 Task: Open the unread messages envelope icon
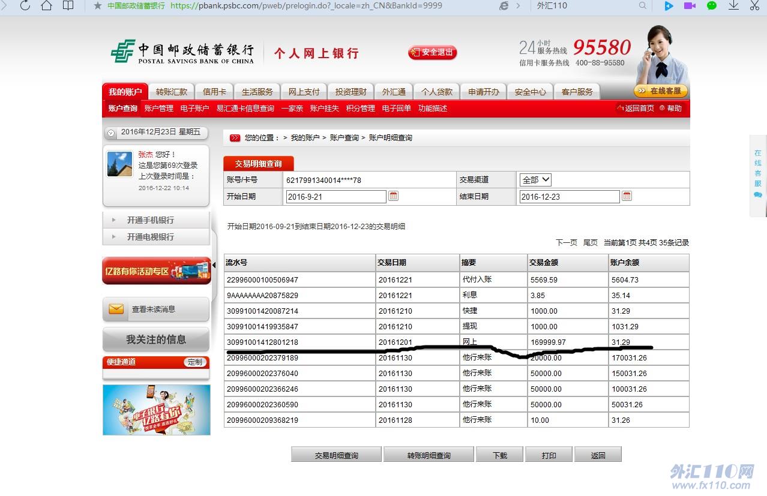(116, 309)
